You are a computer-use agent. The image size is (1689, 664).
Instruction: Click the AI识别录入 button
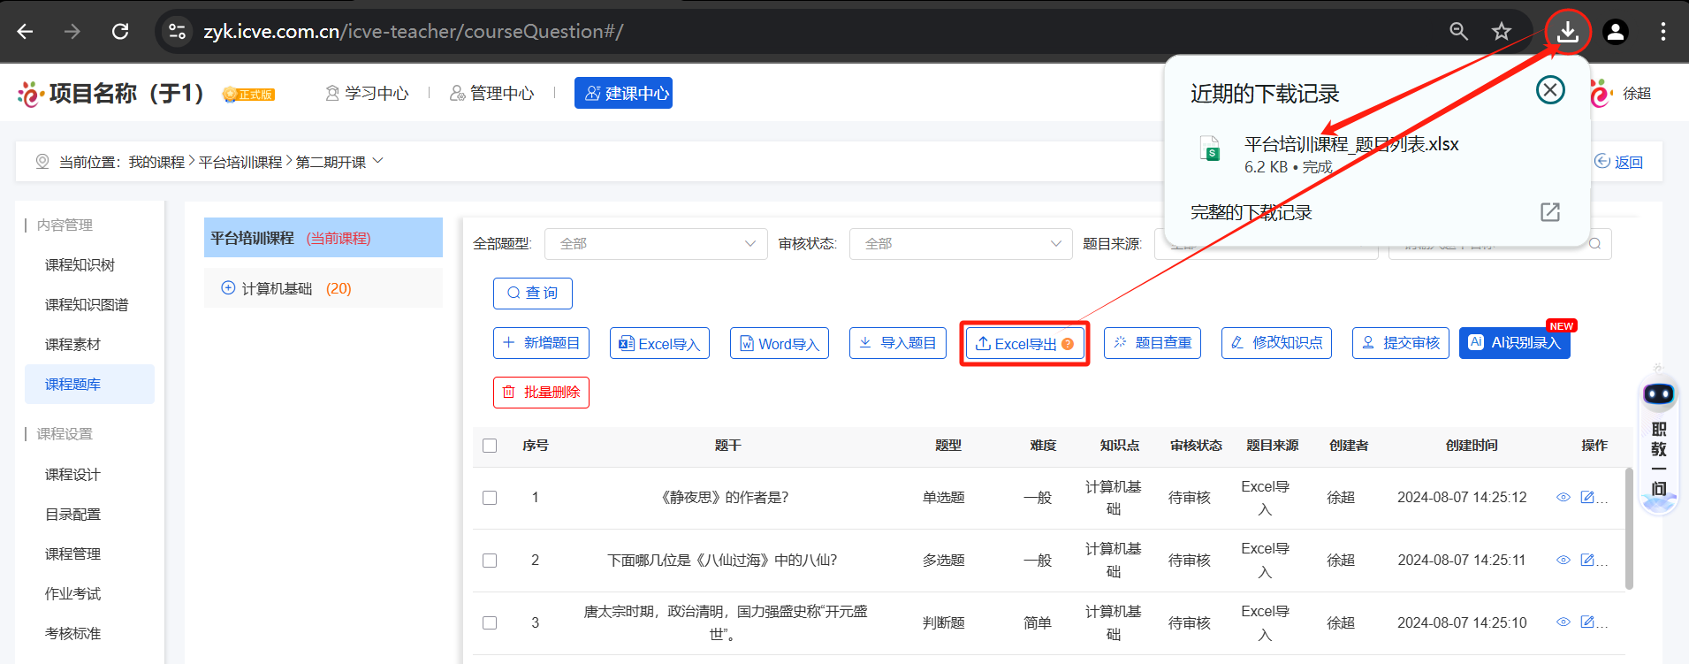pos(1514,343)
